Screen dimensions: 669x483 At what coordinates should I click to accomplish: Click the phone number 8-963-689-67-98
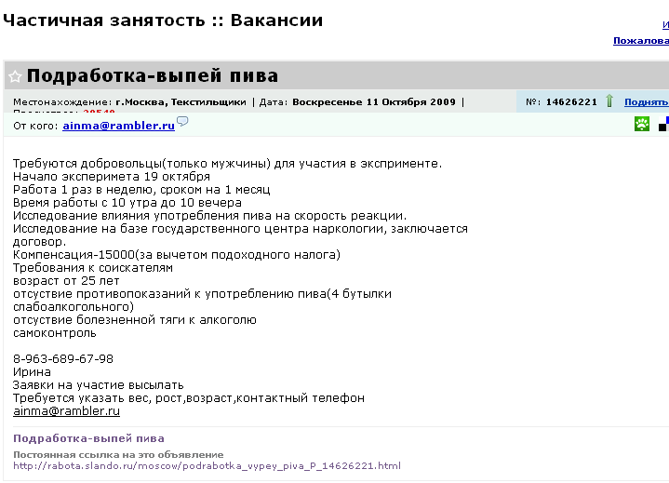pyautogui.click(x=63, y=359)
